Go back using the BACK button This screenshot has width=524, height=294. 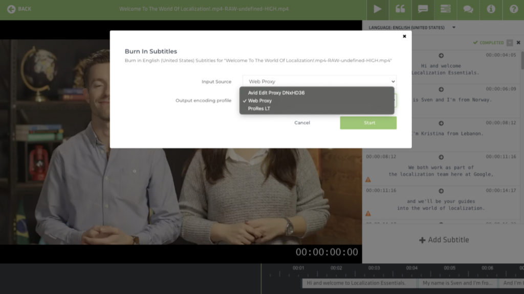click(19, 9)
